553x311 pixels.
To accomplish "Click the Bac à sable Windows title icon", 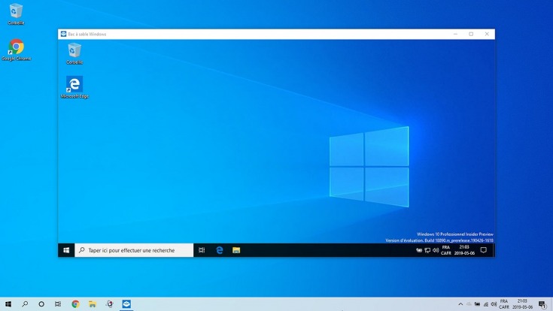I will 63,34.
